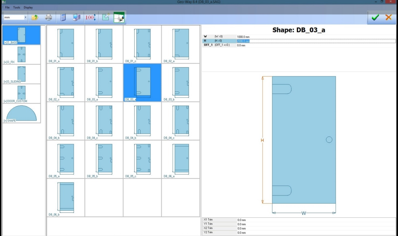Select the DB_01_c door shape
Image resolution: width=398 pixels, height=236 pixels.
pos(142,44)
